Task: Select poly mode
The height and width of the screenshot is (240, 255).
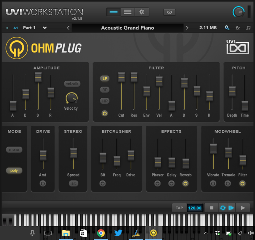Action: pos(14,171)
